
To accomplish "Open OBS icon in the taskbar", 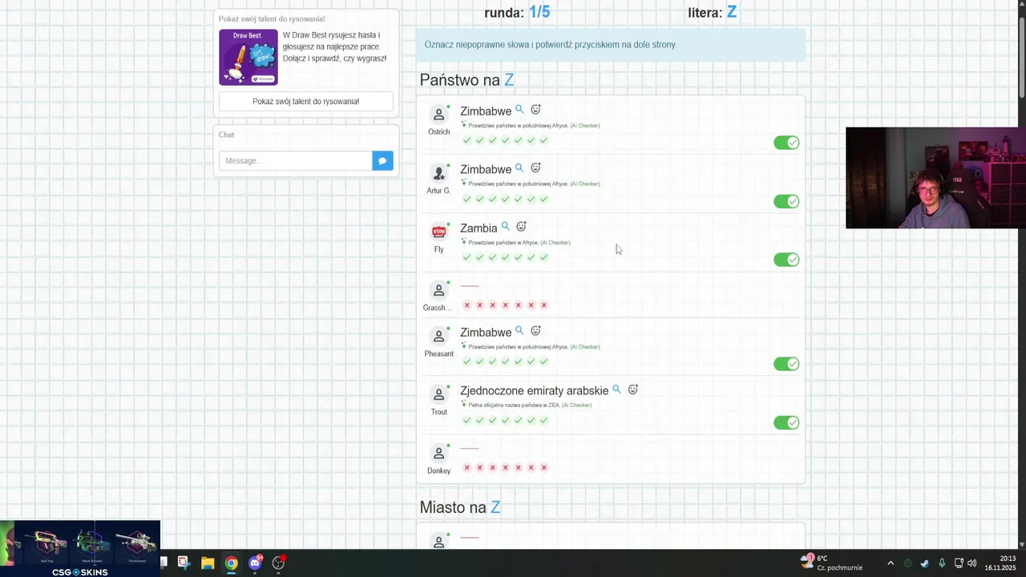I will pos(278,563).
